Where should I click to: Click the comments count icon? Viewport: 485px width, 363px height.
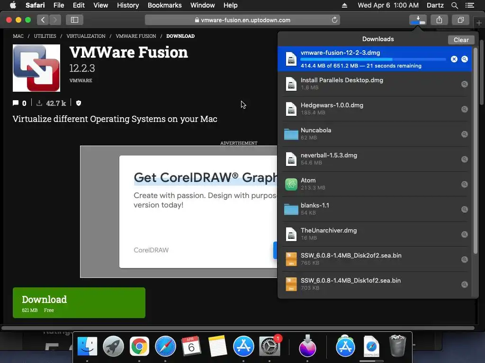[16, 103]
